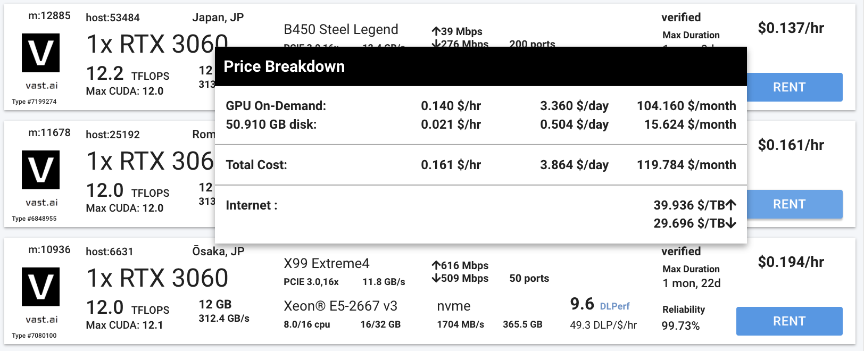Rent the $0.137/hr Japan RTX 3060
The width and height of the screenshot is (864, 351).
click(x=789, y=87)
